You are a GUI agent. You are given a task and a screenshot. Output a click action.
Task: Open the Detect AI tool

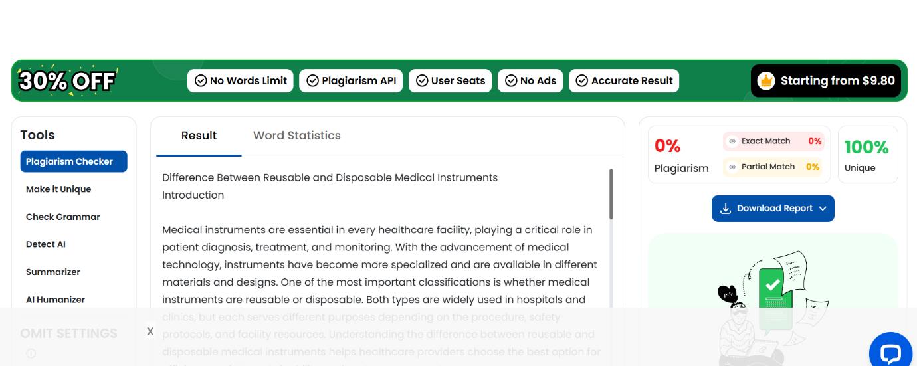pos(46,244)
